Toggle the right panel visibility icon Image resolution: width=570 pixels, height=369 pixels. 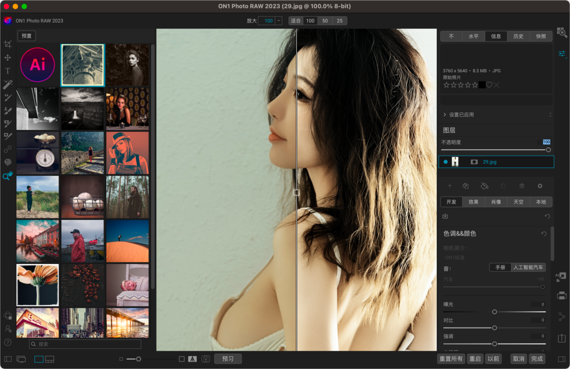tap(562, 359)
